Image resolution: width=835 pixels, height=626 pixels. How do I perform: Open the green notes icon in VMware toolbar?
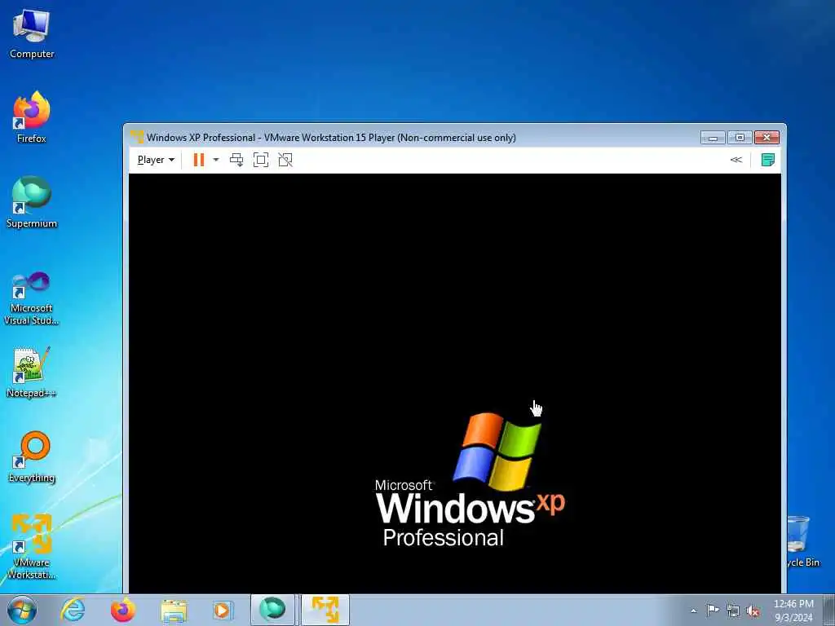pos(768,160)
